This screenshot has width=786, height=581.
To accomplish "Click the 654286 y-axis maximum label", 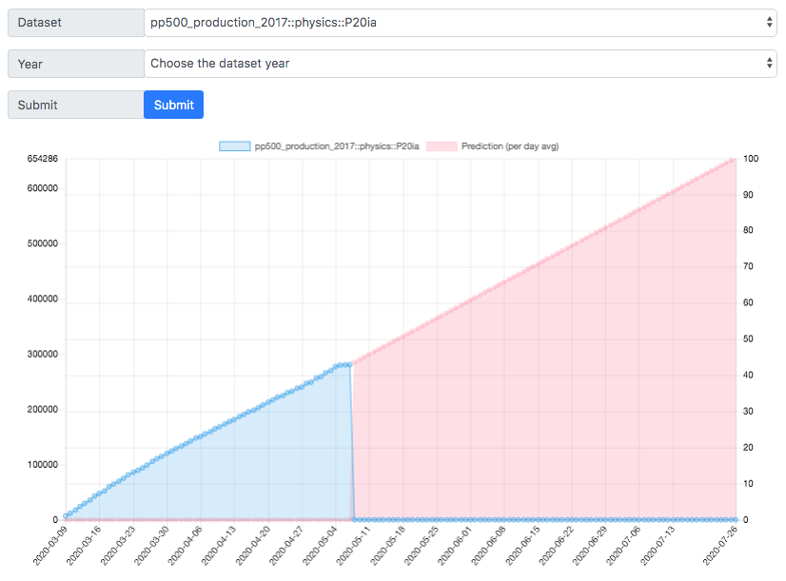I will click(43, 159).
